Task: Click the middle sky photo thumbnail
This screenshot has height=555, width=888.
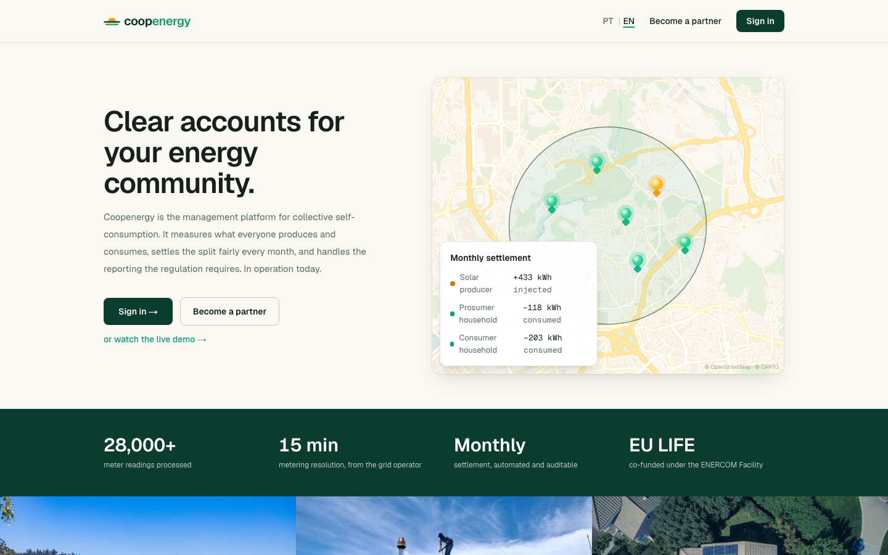Action: point(444,525)
